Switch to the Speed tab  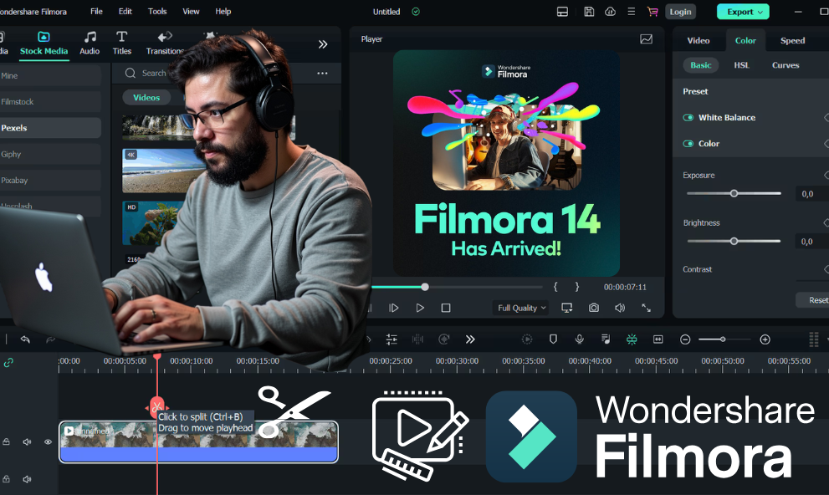(792, 40)
